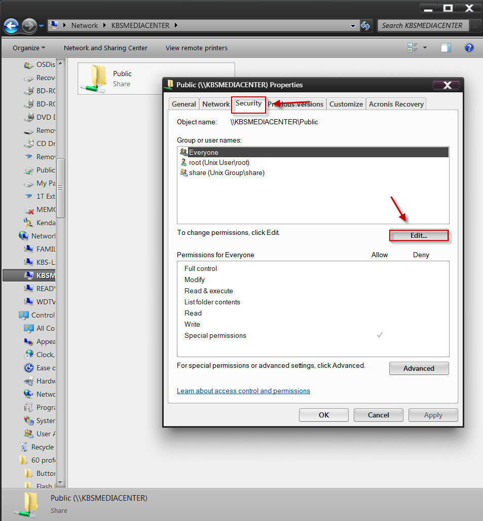The height and width of the screenshot is (521, 483).
Task: Open the recent pages dropdown beside Forward
Action: click(41, 26)
